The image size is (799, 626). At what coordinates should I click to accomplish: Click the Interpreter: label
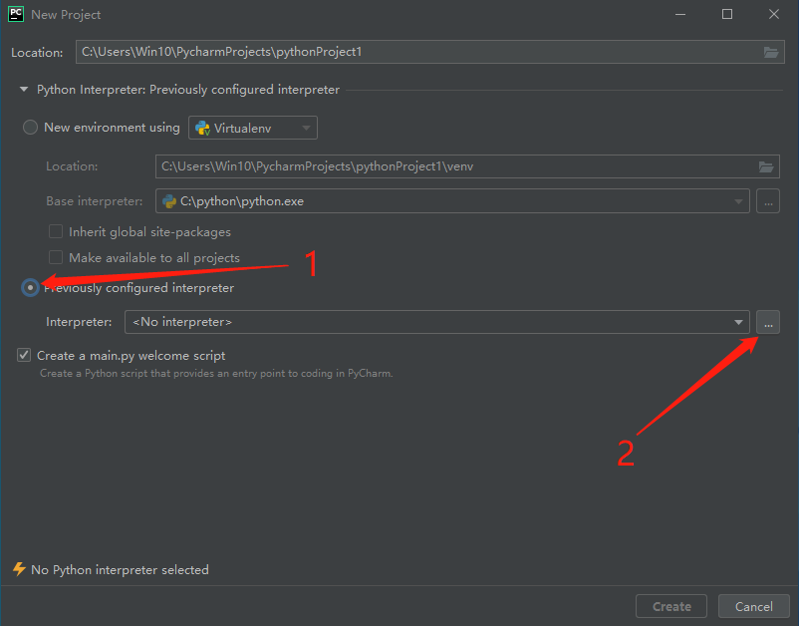79,322
